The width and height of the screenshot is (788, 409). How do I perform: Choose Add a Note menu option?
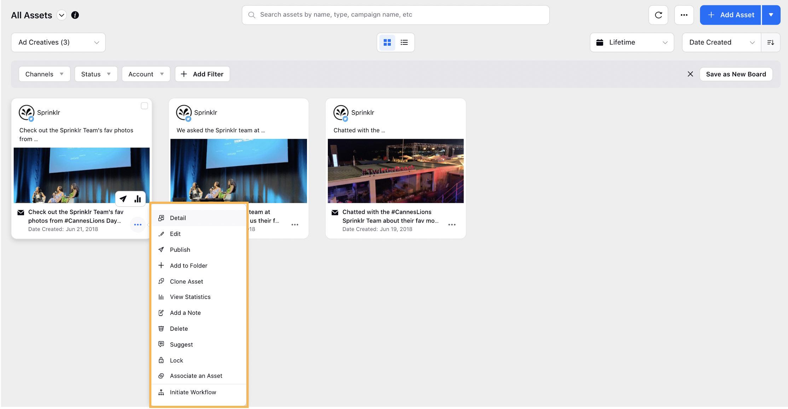point(199,313)
